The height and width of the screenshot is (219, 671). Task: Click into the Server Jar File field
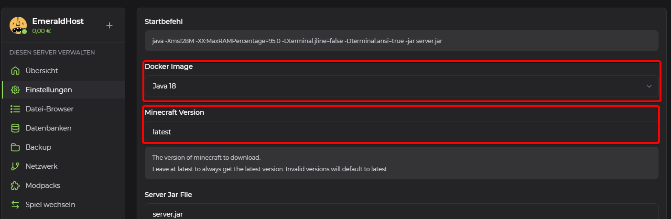tap(400, 212)
